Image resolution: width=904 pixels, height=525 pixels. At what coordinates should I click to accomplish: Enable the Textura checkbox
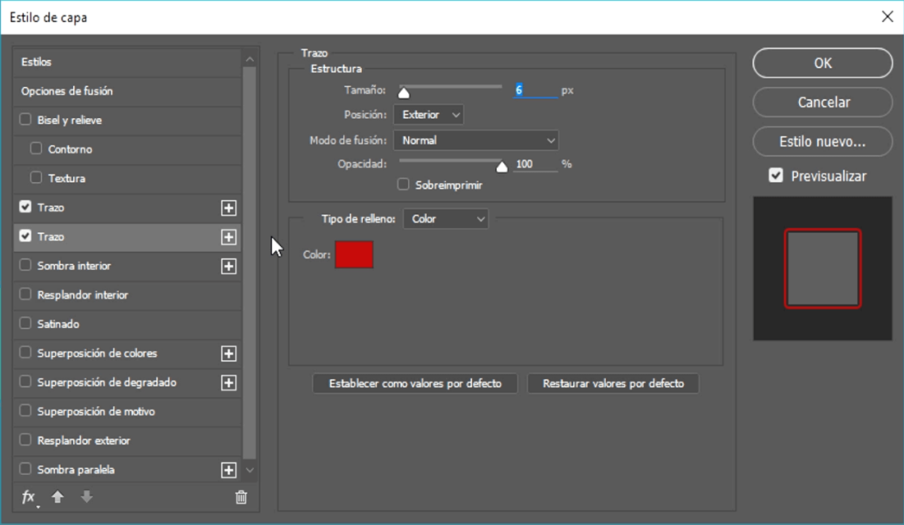point(36,177)
